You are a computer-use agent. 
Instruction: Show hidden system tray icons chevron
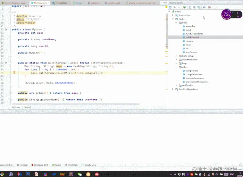pyautogui.click(x=171, y=174)
